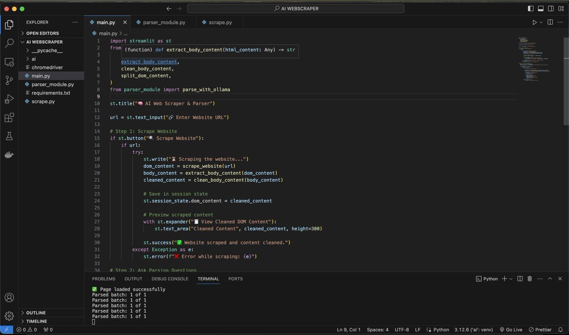Viewport: 569px width, 335px height.
Task: Open the Extensions view
Action: (x=9, y=117)
